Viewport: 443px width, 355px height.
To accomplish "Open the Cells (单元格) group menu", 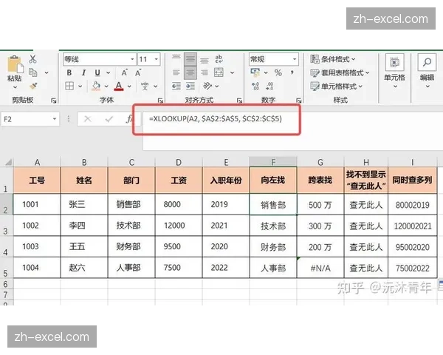I will tap(395, 71).
